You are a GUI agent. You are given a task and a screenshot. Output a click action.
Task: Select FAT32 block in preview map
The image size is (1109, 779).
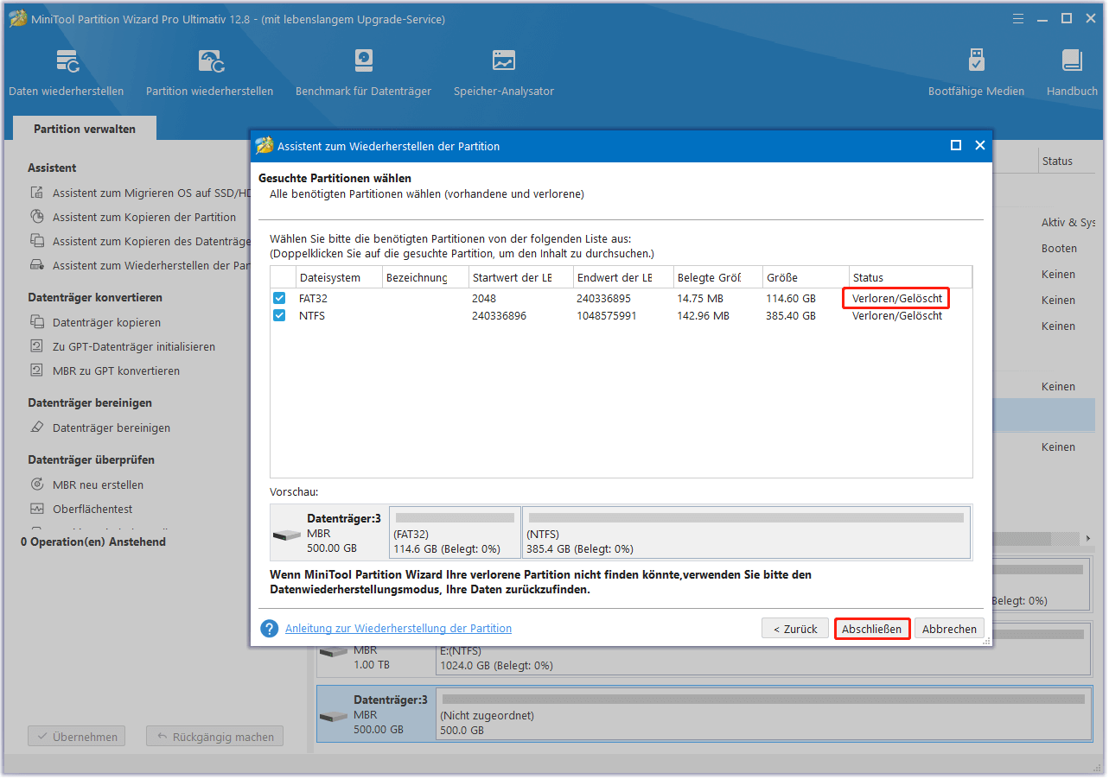coord(455,533)
